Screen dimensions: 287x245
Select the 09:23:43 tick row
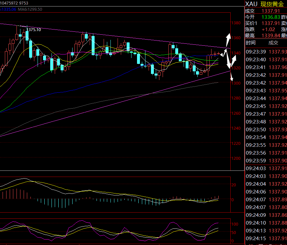pos(266,91)
